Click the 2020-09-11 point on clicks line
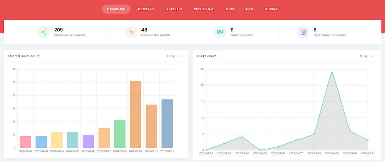This screenshot has width=385, height=162. tap(368, 140)
